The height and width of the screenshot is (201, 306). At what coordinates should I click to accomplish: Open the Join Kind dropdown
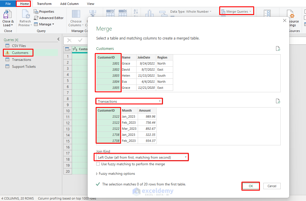coord(141,157)
